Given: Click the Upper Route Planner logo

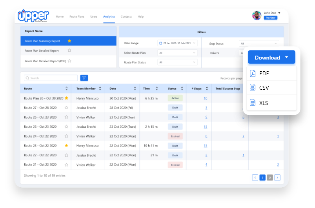Looking at the screenshot, I should (x=33, y=16).
